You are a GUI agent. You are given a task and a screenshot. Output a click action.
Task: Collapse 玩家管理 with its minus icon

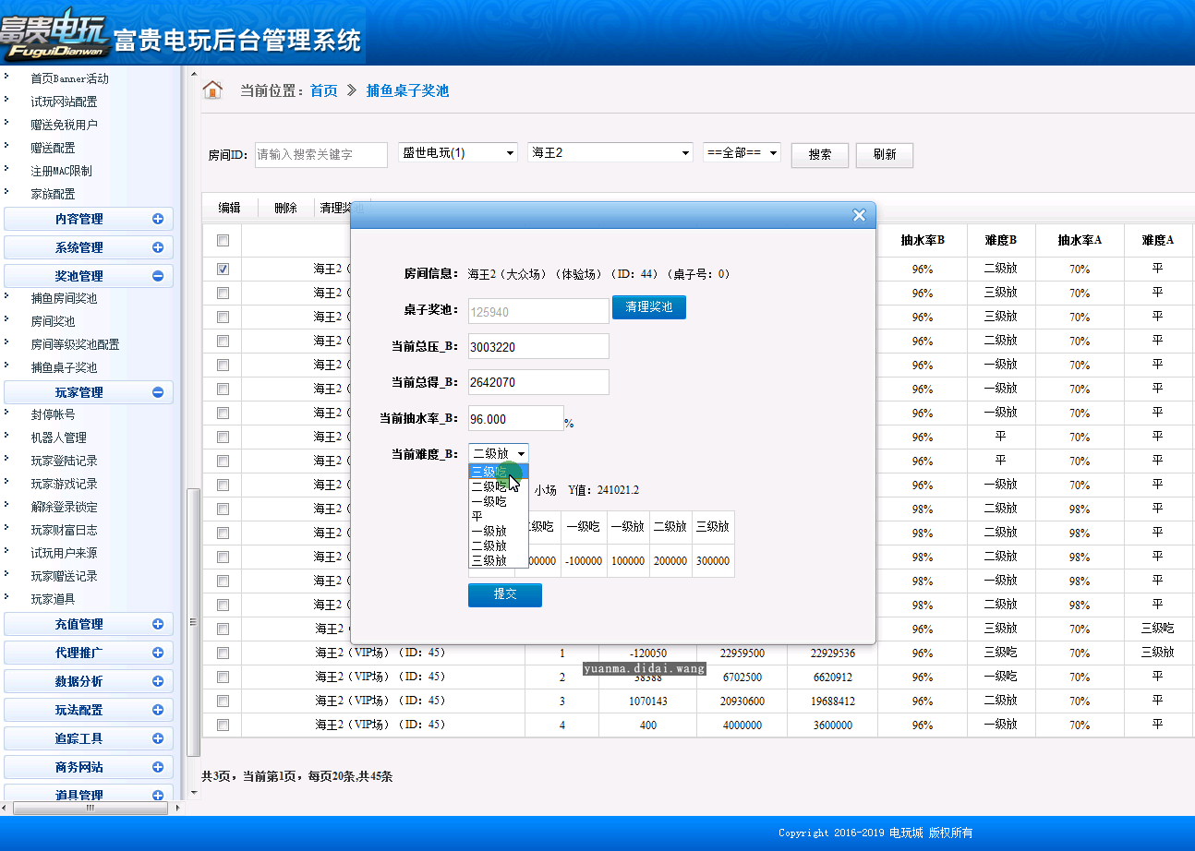pos(158,392)
